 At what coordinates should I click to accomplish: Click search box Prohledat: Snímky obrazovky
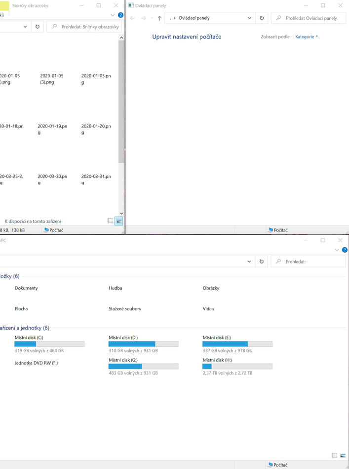point(84,27)
